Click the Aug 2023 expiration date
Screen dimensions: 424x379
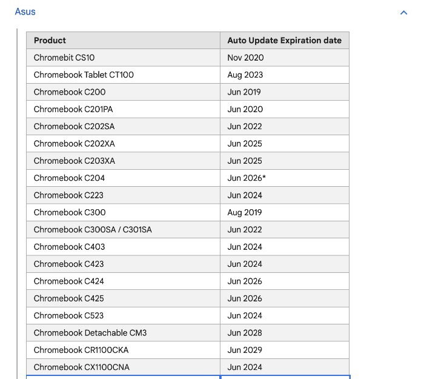point(245,75)
